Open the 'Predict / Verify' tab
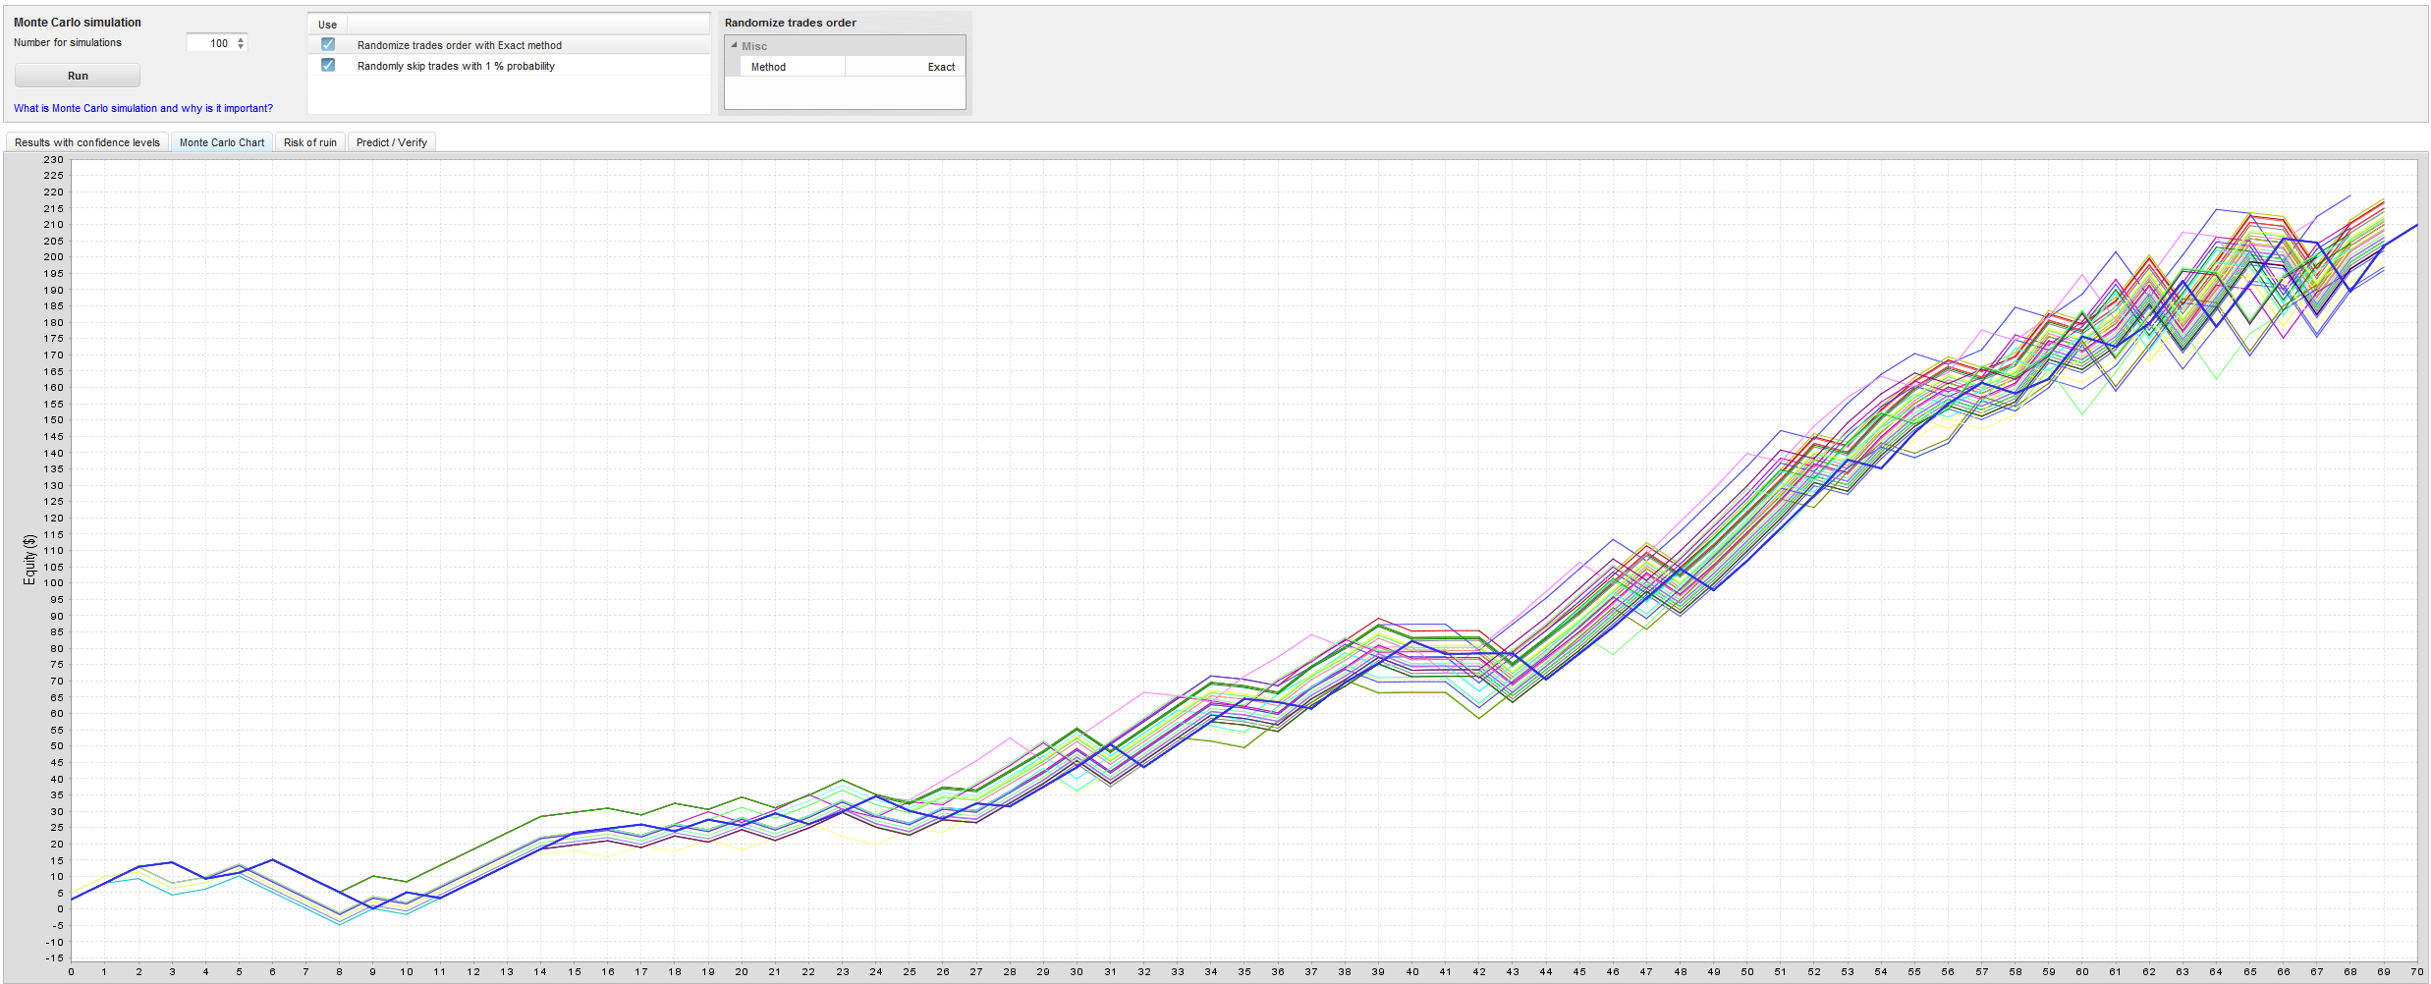The width and height of the screenshot is (2431, 984). 392,142
